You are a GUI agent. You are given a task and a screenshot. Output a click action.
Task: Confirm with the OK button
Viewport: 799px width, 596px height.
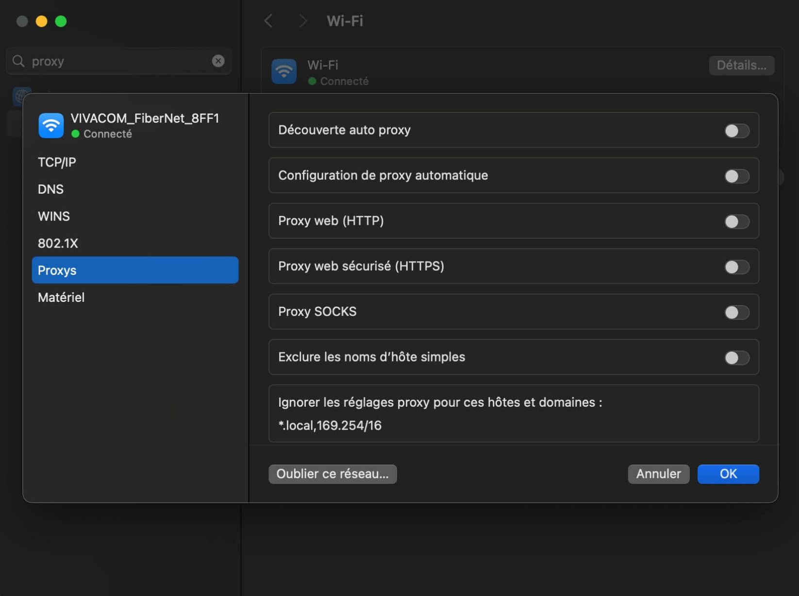tap(728, 474)
